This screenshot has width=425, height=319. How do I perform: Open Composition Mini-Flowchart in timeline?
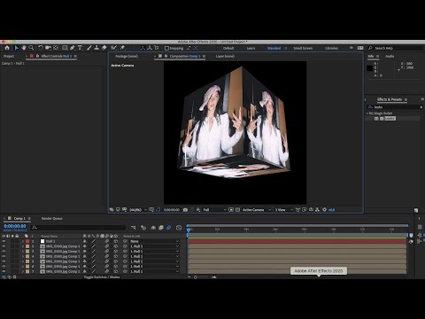134,228
